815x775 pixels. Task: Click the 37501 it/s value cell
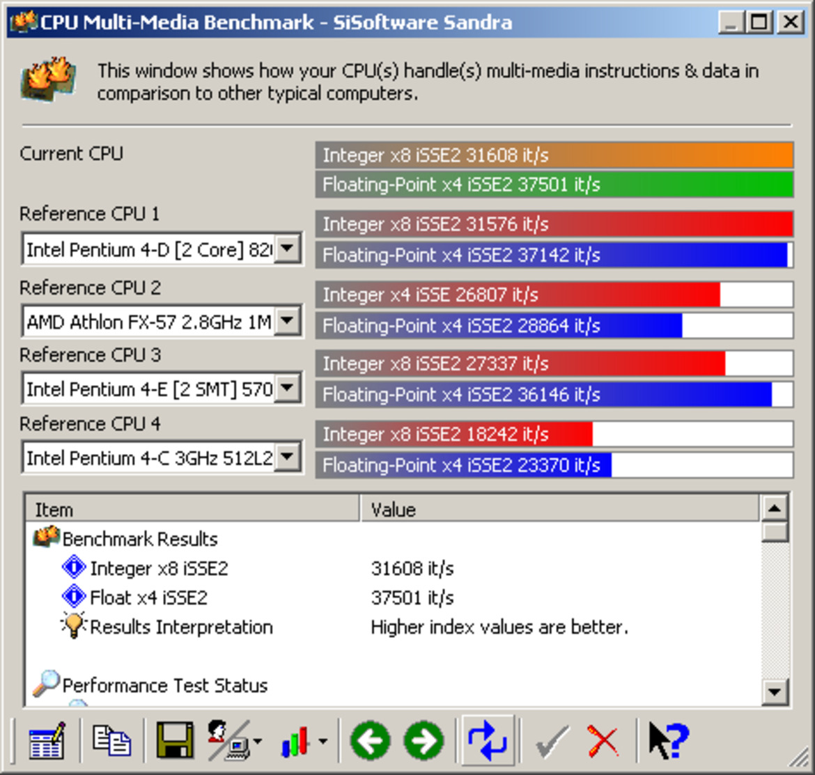412,598
